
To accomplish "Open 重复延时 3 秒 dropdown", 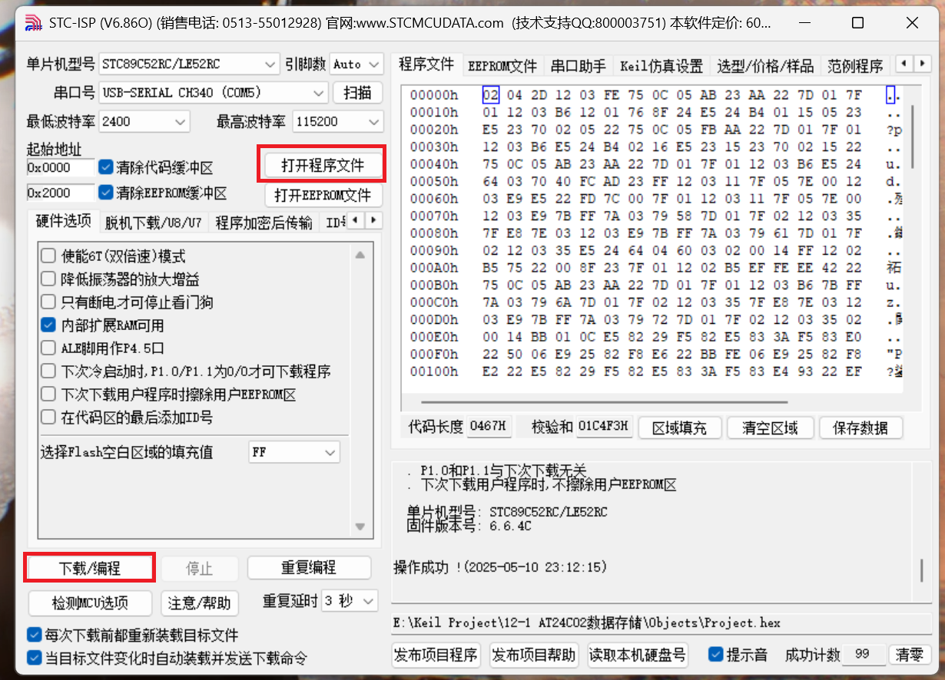I will [x=350, y=601].
